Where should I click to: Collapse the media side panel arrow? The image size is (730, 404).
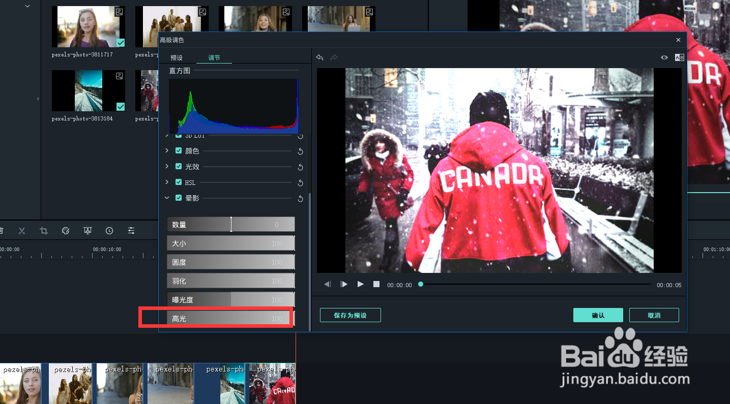pos(38,99)
